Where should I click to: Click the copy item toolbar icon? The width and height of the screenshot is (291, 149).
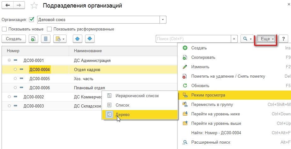click(x=33, y=39)
